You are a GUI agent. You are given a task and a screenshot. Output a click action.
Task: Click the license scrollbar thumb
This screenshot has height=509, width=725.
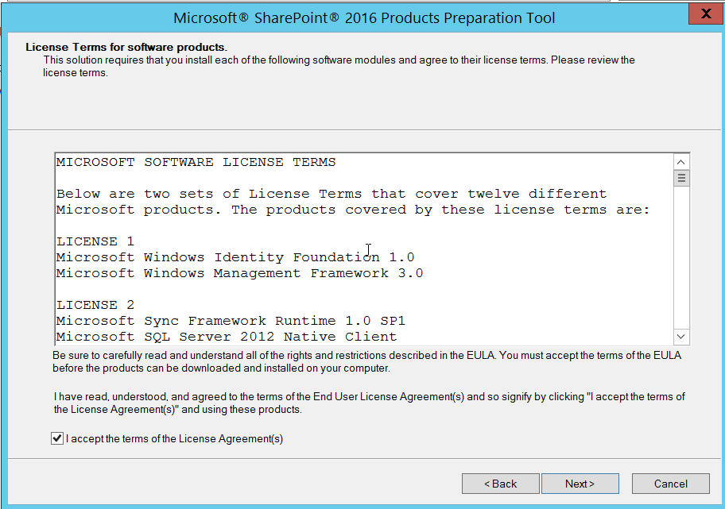[680, 178]
